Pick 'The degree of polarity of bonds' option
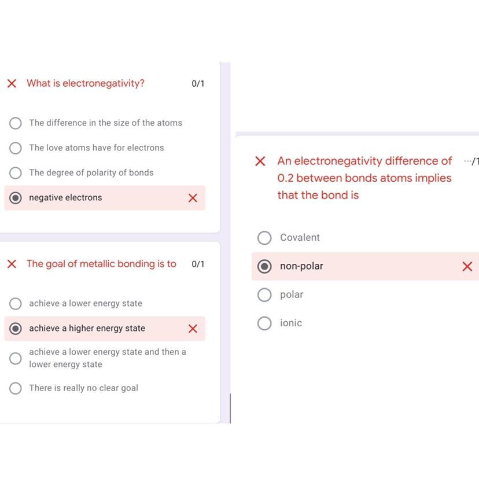 click(x=16, y=173)
